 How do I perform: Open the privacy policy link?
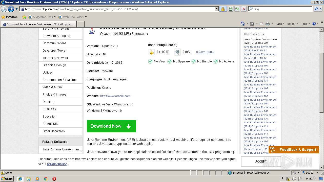(57, 164)
